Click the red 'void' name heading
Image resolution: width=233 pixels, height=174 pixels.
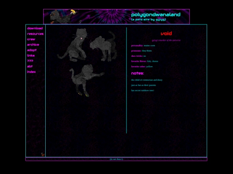pos(166,34)
